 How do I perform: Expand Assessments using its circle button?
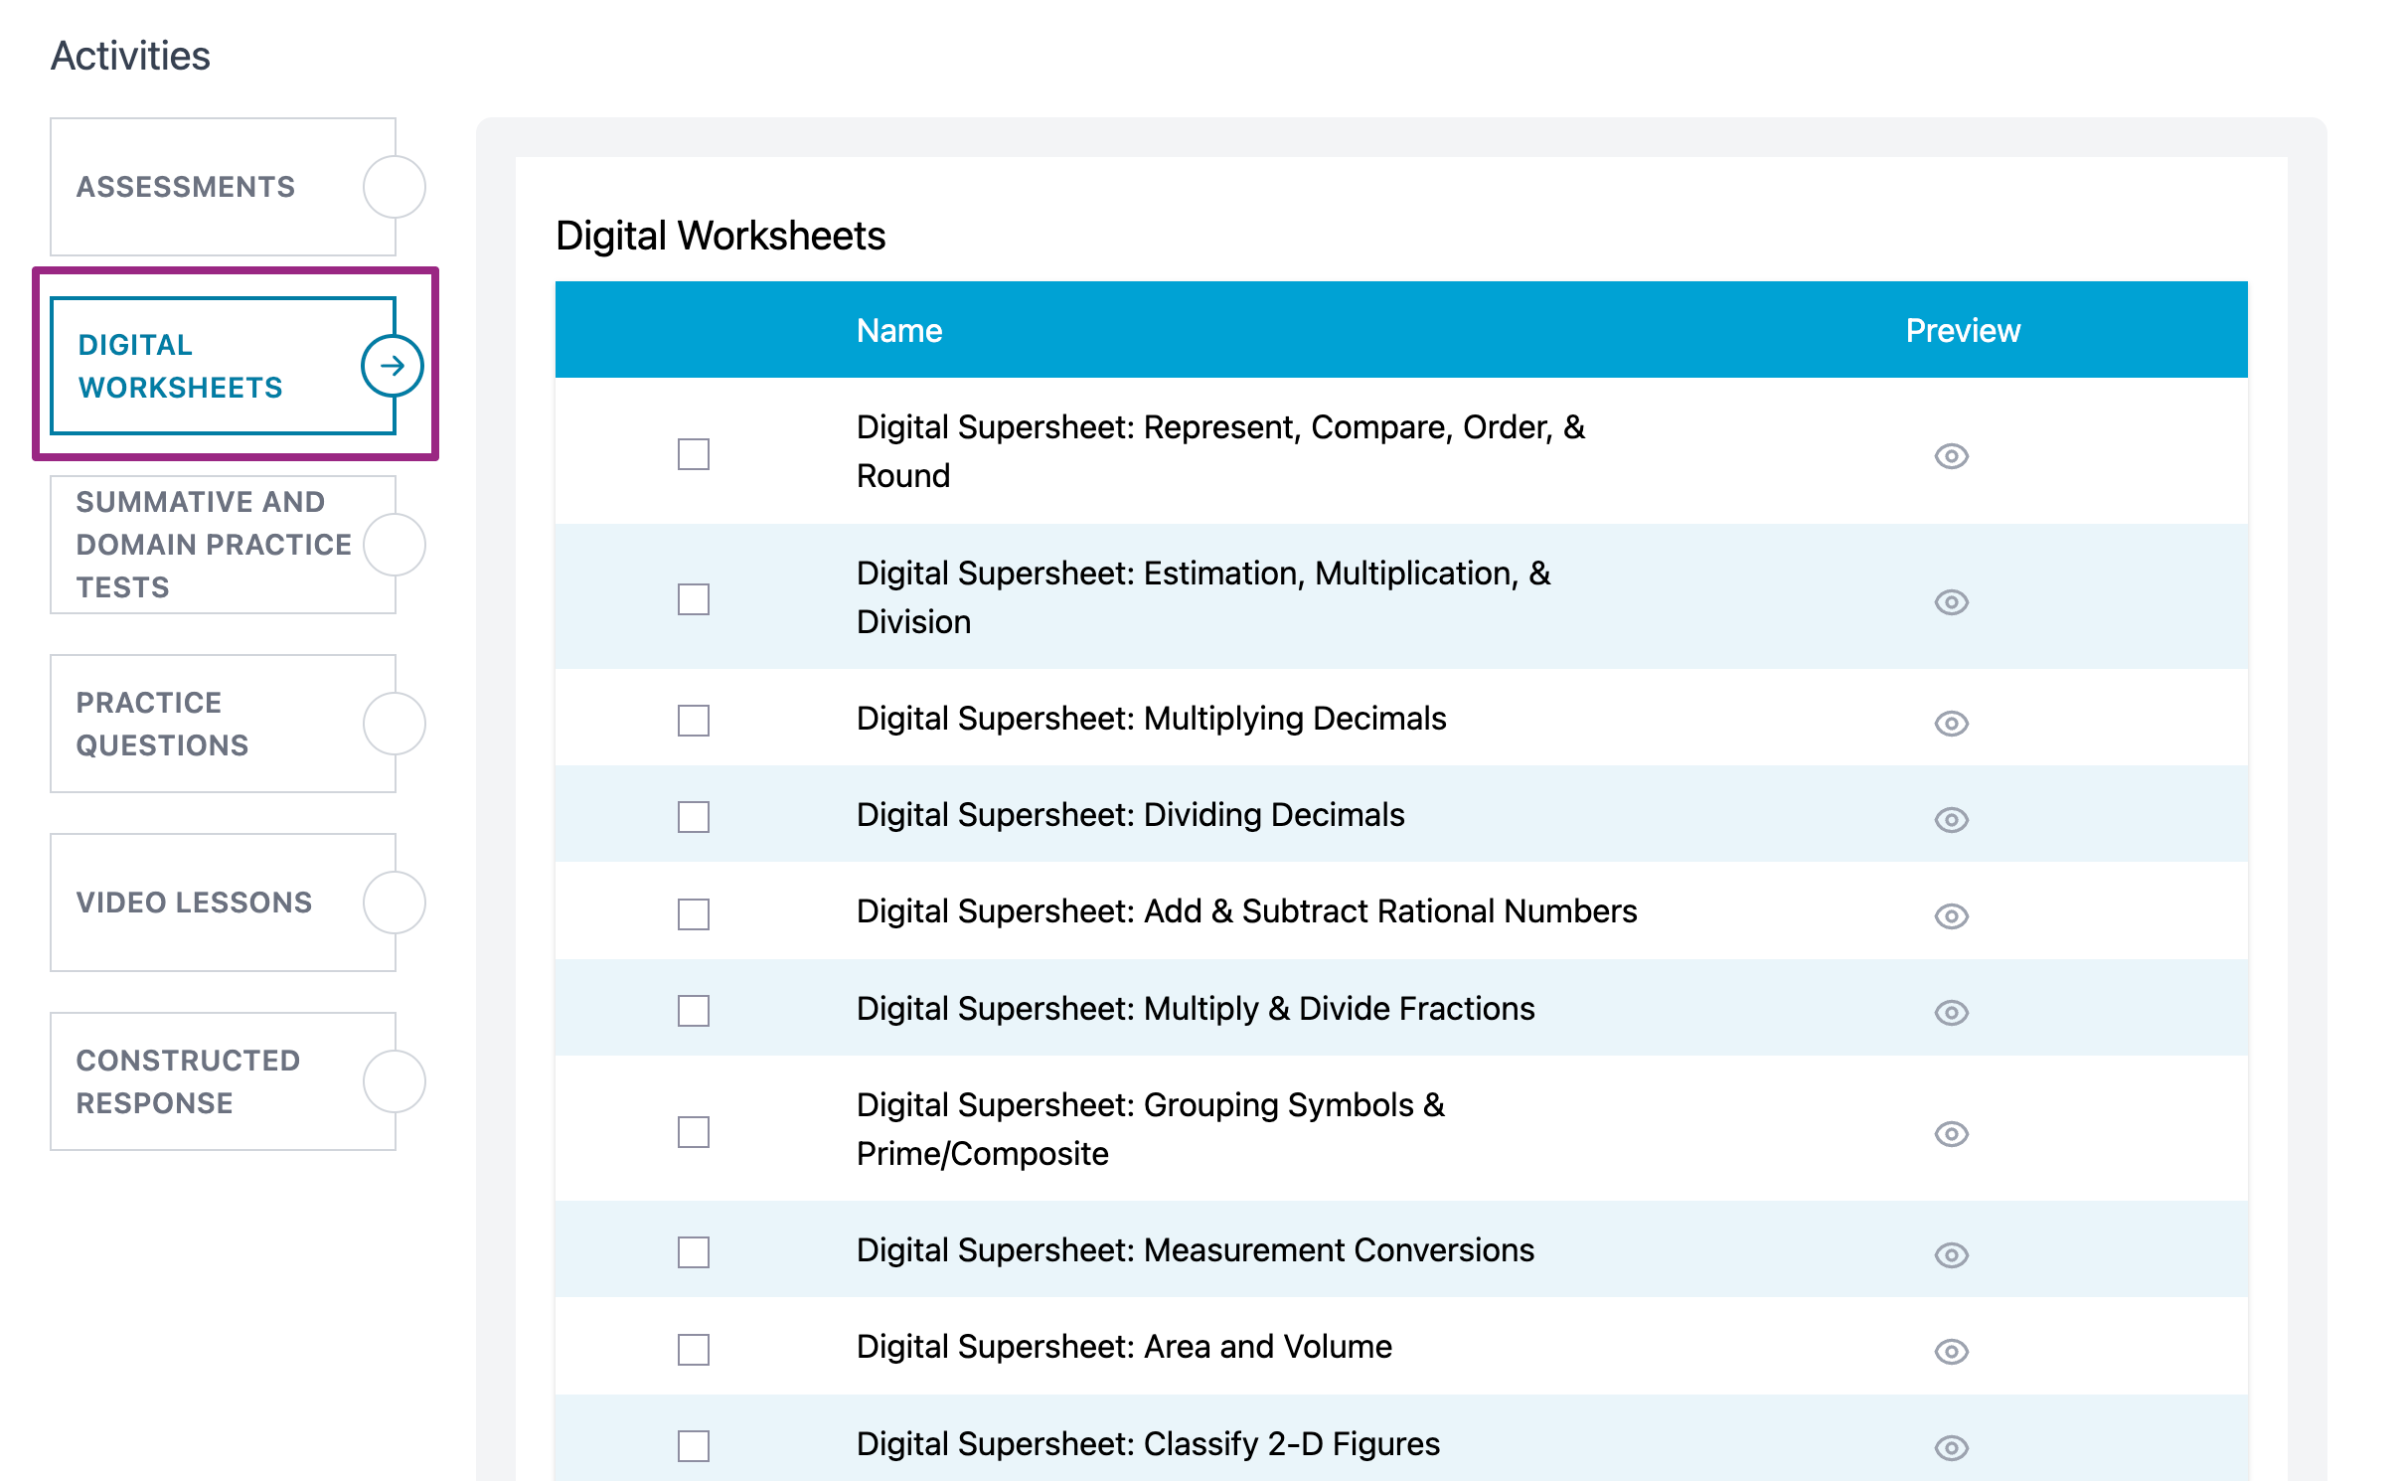pos(394,187)
